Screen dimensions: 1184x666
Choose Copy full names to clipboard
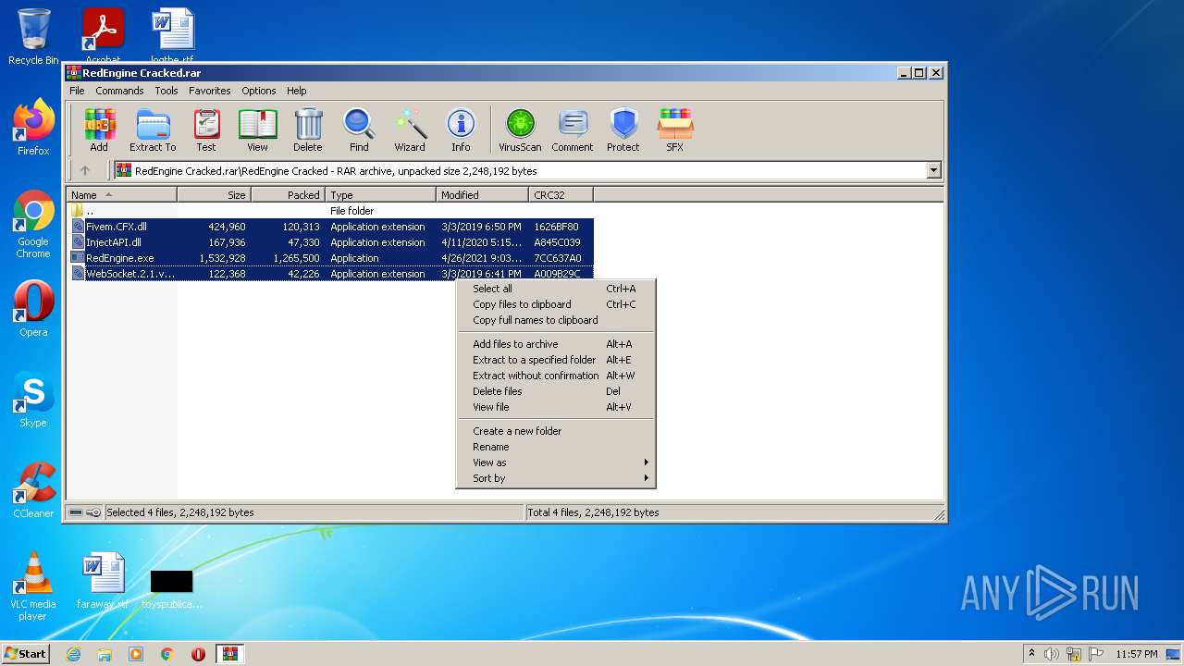pyautogui.click(x=556, y=320)
